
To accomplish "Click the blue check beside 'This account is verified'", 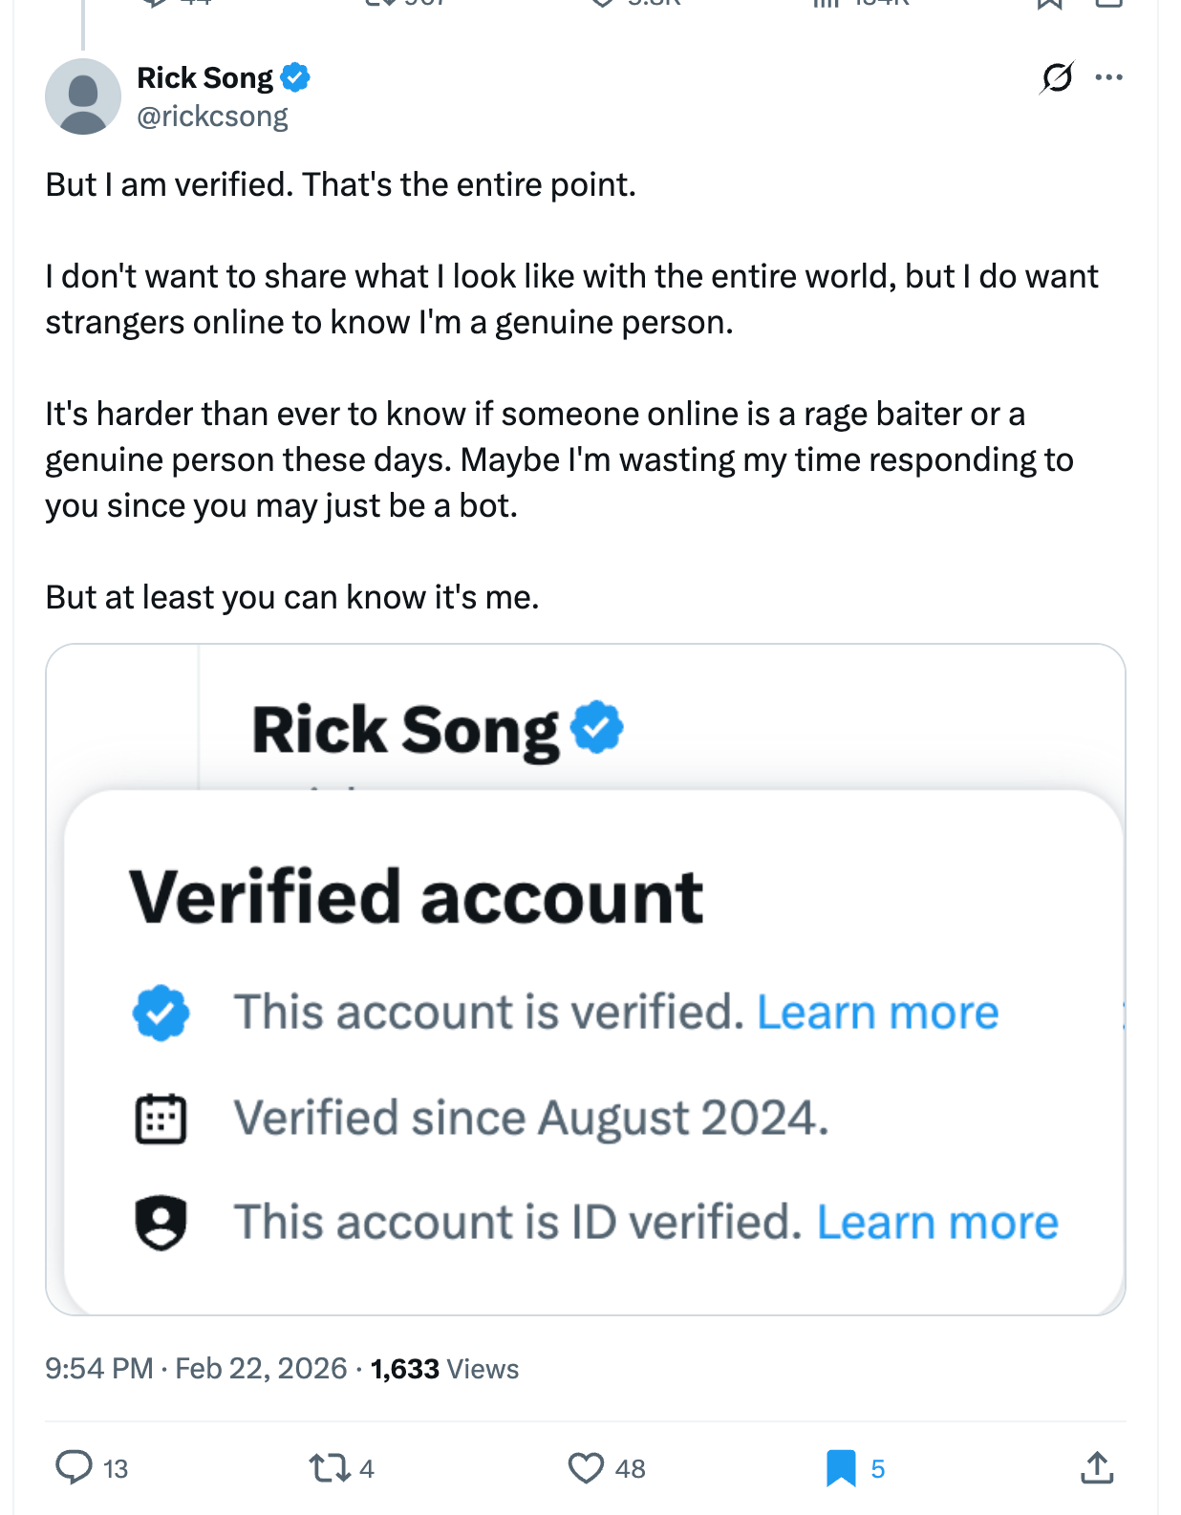I will 161,1013.
